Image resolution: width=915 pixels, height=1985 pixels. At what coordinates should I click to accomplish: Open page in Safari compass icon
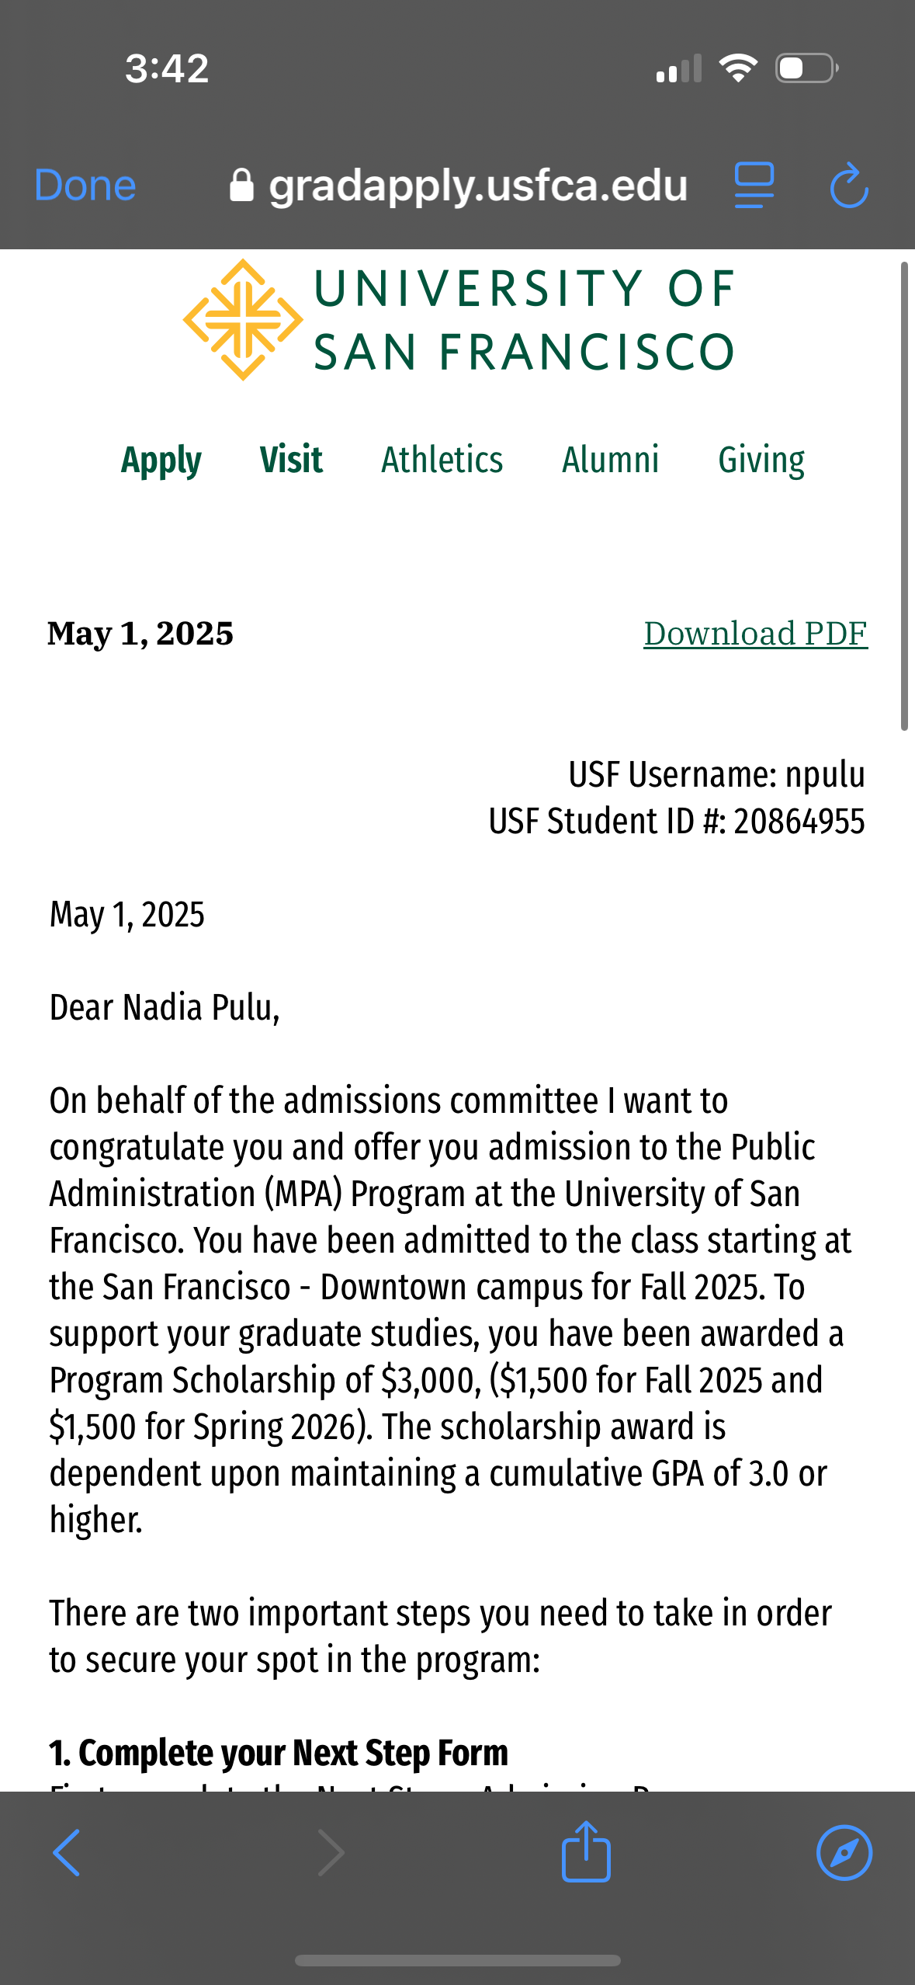point(844,1852)
